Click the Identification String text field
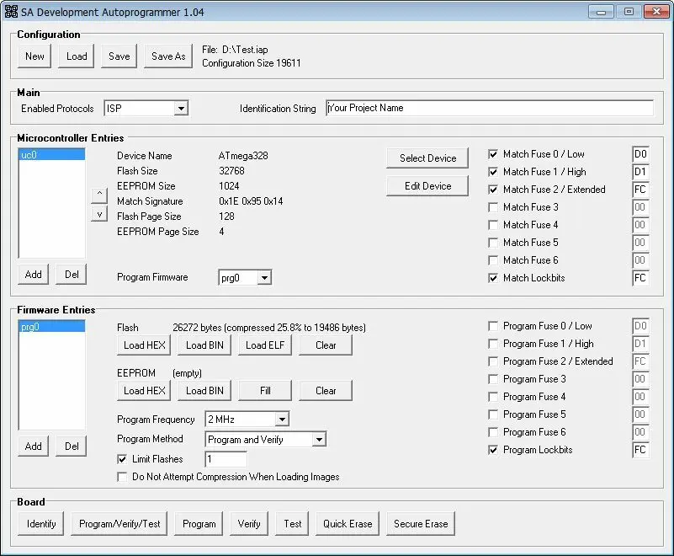674x556 pixels. (x=490, y=108)
